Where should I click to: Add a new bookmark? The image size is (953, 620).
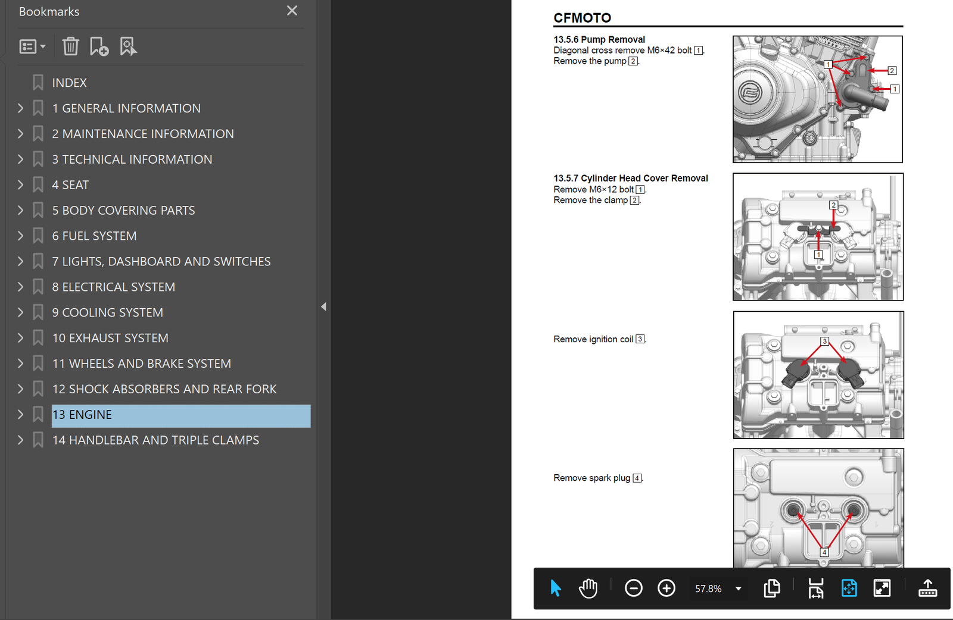99,46
